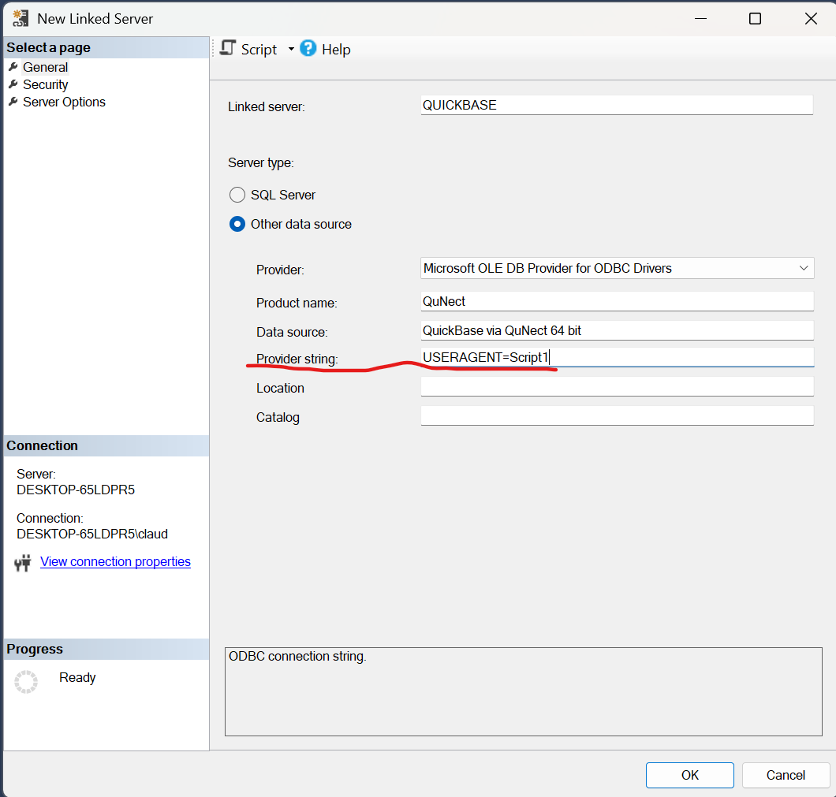Click the Linked server input field
This screenshot has height=797, width=836.
click(617, 105)
